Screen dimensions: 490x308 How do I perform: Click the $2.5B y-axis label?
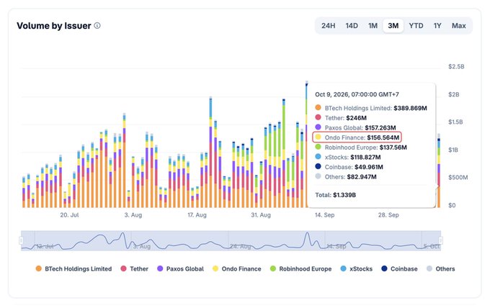[x=456, y=66]
